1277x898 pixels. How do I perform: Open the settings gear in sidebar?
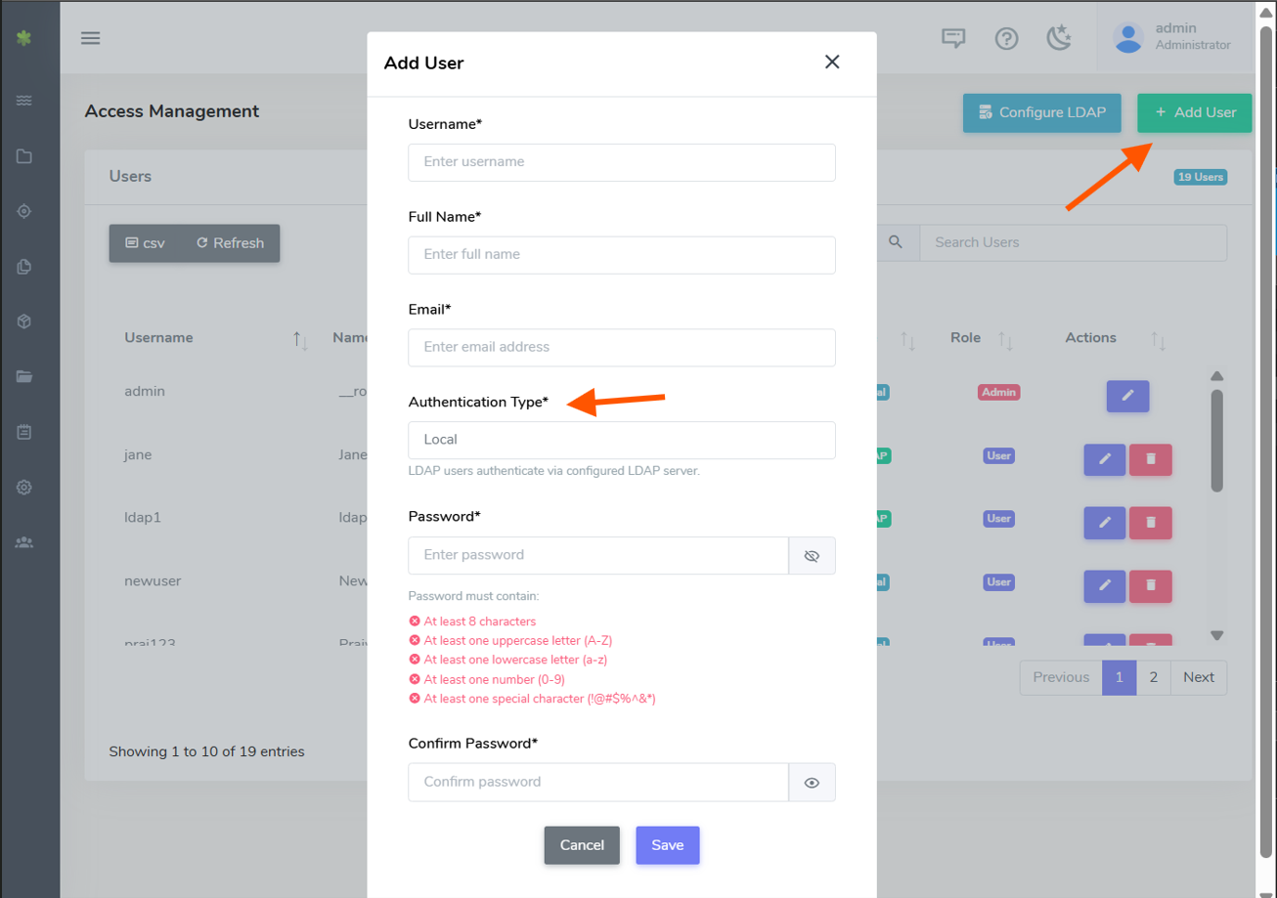(x=24, y=487)
